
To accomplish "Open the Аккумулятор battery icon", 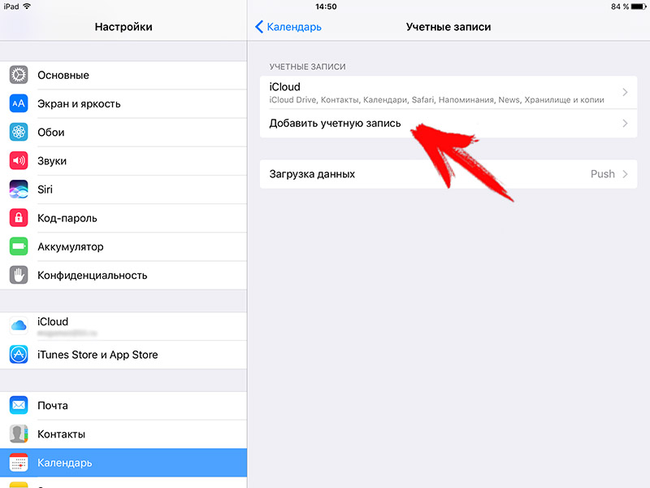I will [19, 246].
